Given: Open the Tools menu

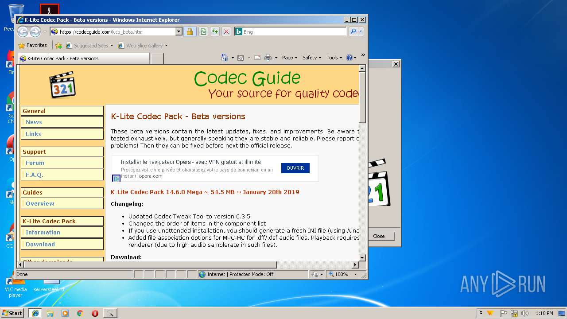Looking at the screenshot, I should pyautogui.click(x=334, y=58).
